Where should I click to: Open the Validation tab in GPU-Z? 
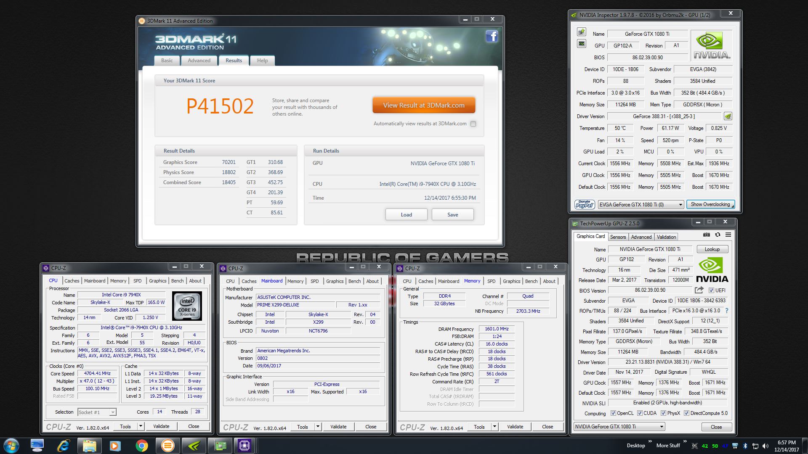[666, 237]
